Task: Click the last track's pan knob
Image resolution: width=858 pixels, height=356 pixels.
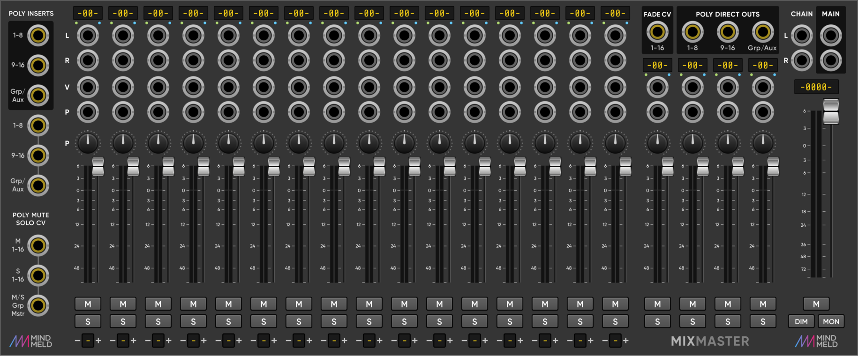Action: pos(615,143)
